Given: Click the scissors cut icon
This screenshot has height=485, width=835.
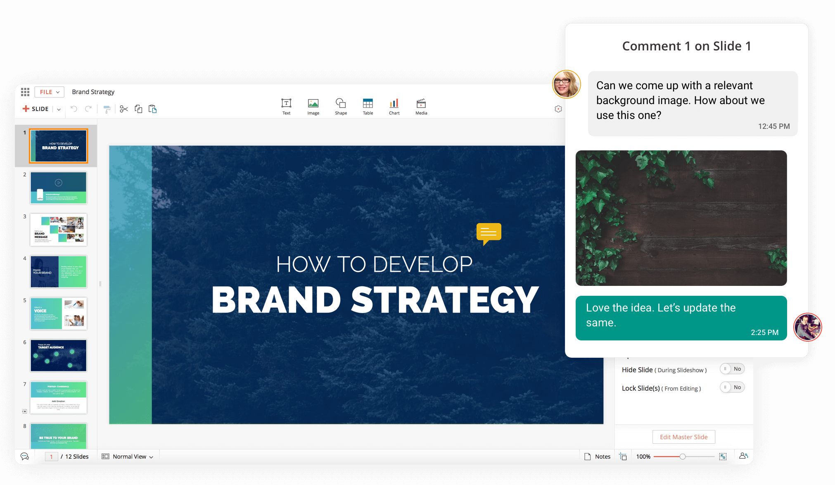Looking at the screenshot, I should click(x=123, y=109).
